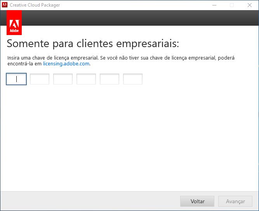Minimize the Creative Cloud Packager window
Screen dimensions: 259x211
click(214, 5)
